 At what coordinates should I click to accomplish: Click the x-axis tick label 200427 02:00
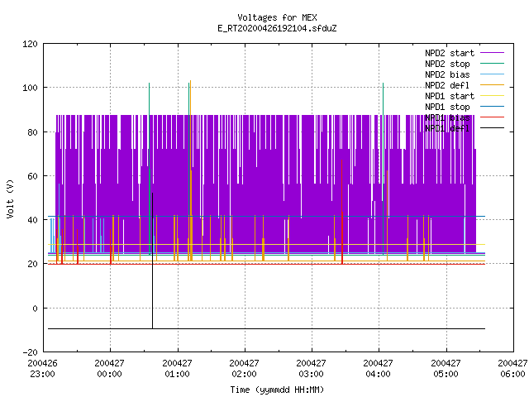[x=244, y=368]
